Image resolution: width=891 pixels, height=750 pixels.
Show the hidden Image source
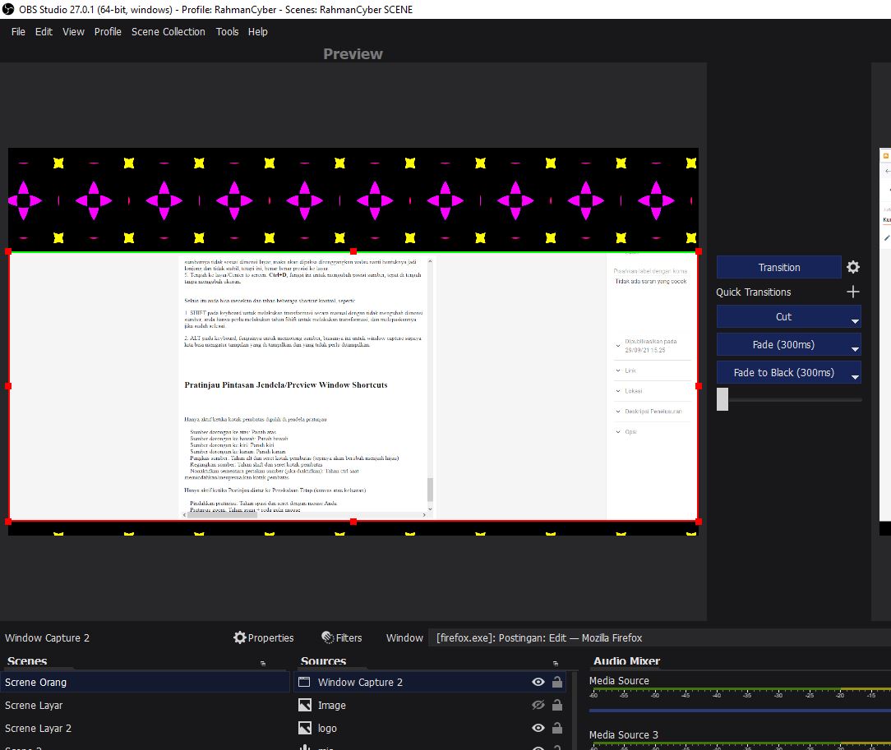pos(538,705)
